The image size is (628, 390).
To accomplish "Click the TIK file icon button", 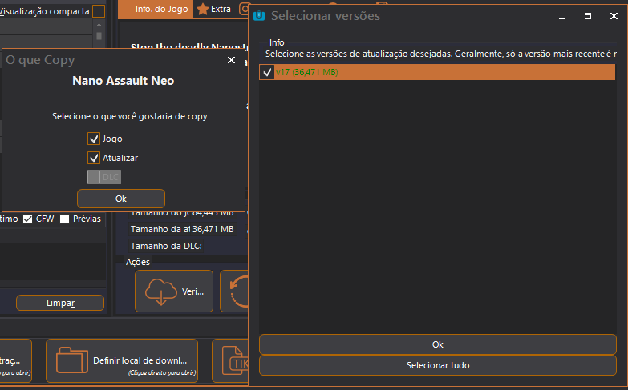I will point(233,360).
